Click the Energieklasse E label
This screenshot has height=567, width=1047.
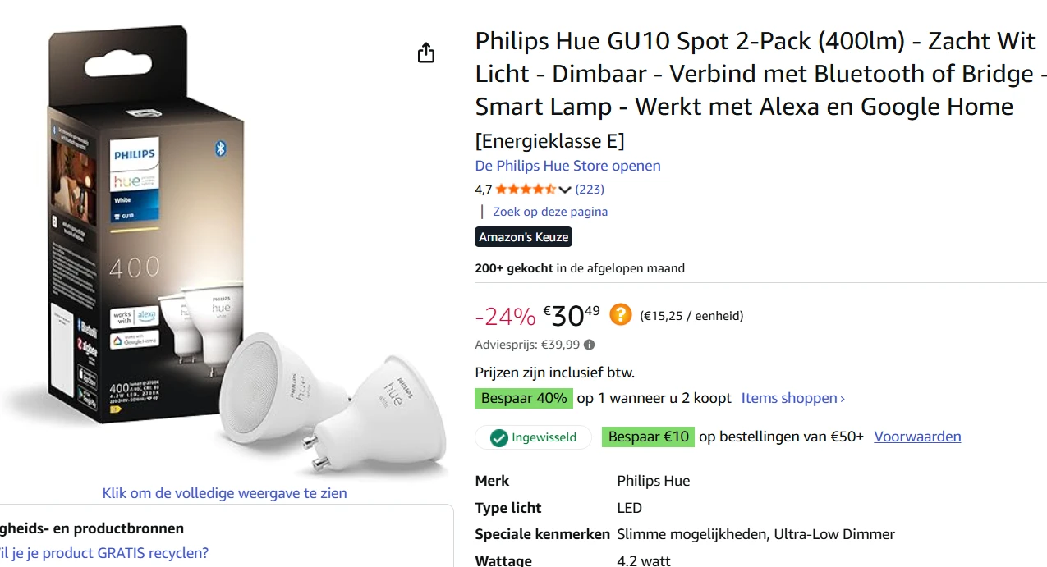click(549, 141)
